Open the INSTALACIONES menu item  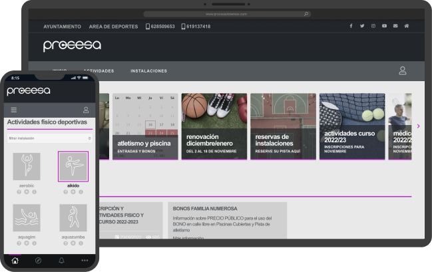[x=148, y=71]
